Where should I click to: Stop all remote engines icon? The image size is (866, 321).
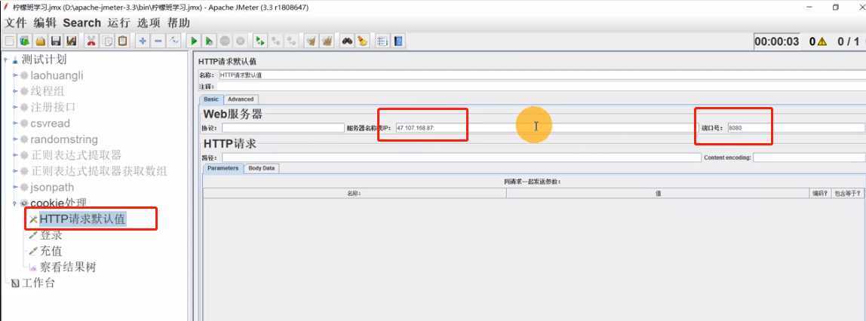pyautogui.click(x=275, y=41)
